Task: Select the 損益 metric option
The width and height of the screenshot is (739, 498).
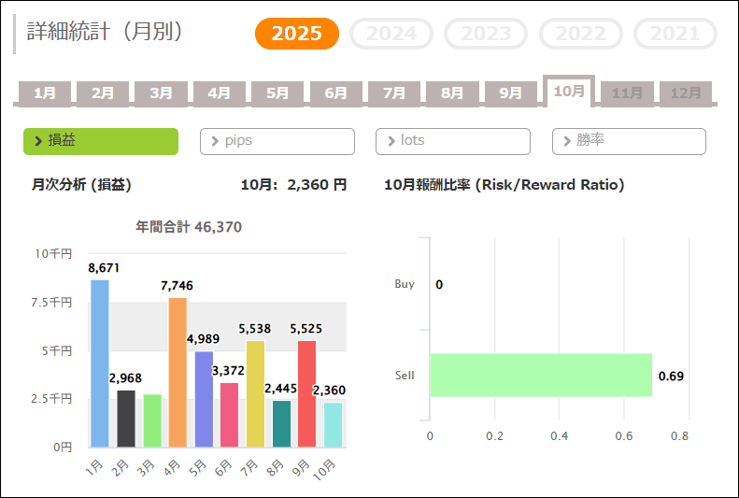Action: (101, 141)
